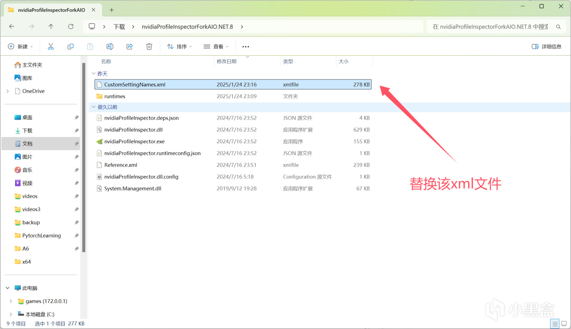Image resolution: width=571 pixels, height=329 pixels.
Task: Navigate up one folder level
Action: click(51, 27)
